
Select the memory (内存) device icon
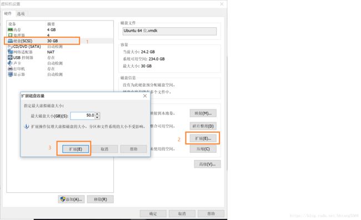click(x=10, y=29)
